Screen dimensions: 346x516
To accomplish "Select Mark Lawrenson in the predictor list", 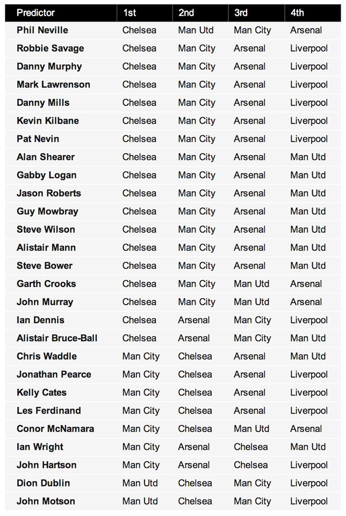I will 53,84.
